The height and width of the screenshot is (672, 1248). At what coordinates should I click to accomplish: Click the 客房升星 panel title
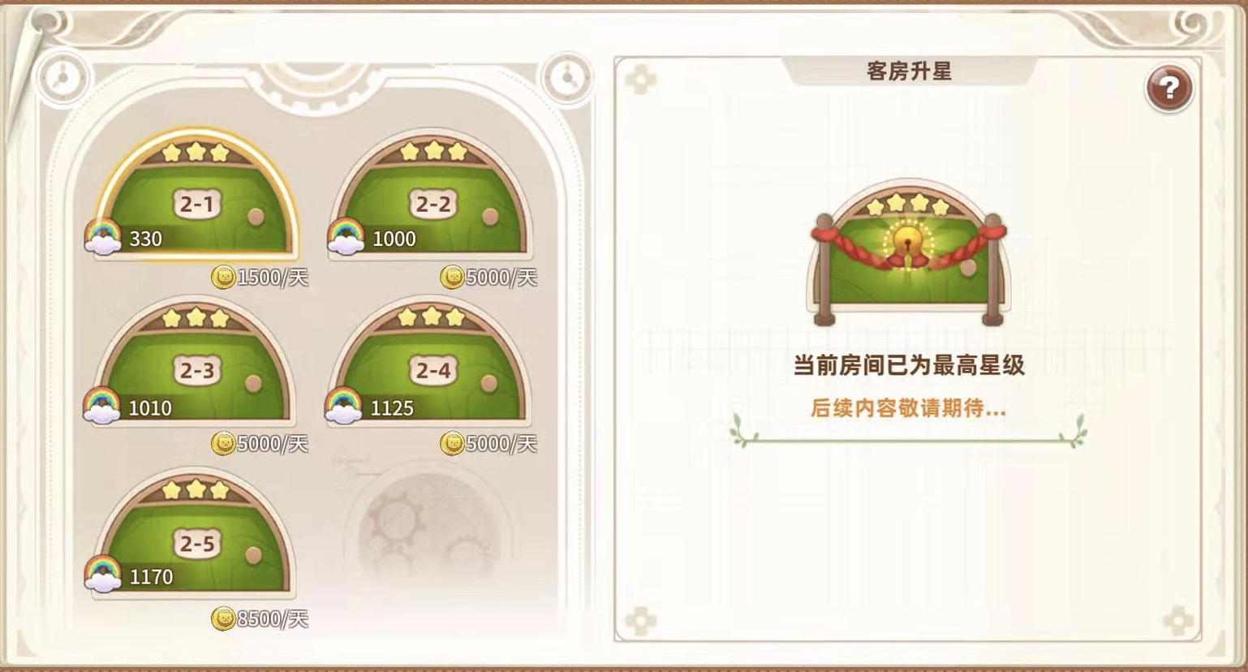click(x=909, y=71)
